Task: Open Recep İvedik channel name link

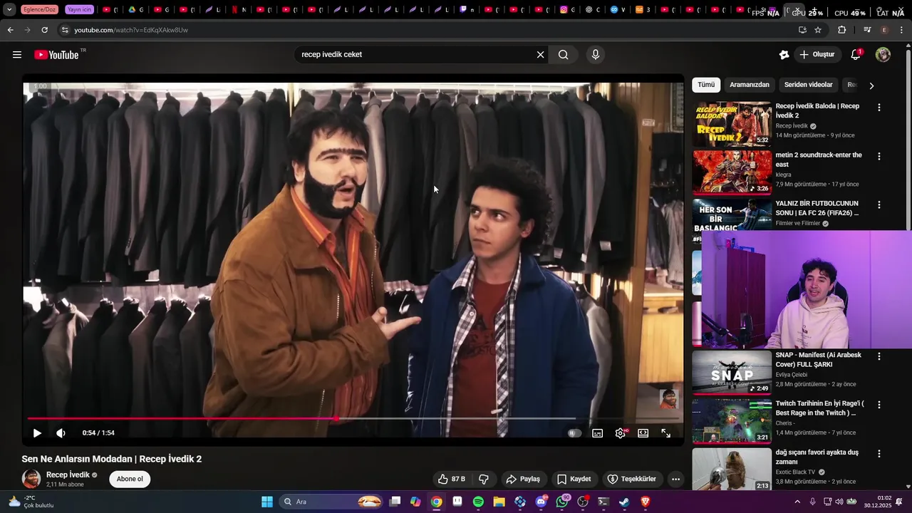Action: [68, 475]
